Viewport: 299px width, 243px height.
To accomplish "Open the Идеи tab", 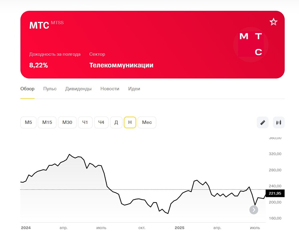I will coord(134,89).
